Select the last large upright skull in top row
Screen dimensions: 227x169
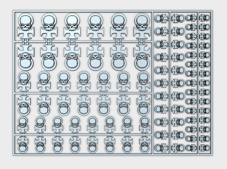(142, 24)
